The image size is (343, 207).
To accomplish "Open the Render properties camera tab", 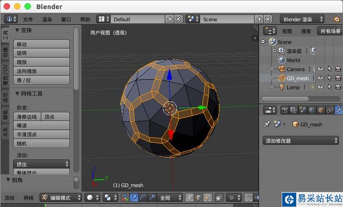I will point(284,110).
